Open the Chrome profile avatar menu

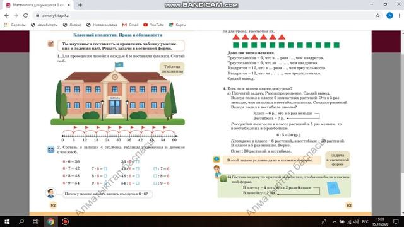pyautogui.click(x=389, y=15)
